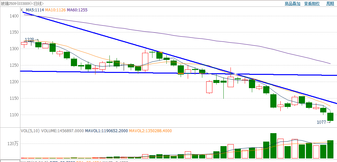This screenshot has height=162, width=337.
Task: Open the 查看期权 link
Action: 312,4
